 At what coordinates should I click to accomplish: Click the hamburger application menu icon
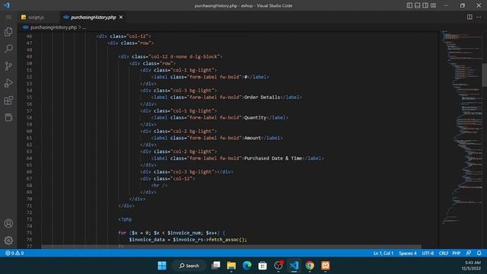tap(8, 17)
